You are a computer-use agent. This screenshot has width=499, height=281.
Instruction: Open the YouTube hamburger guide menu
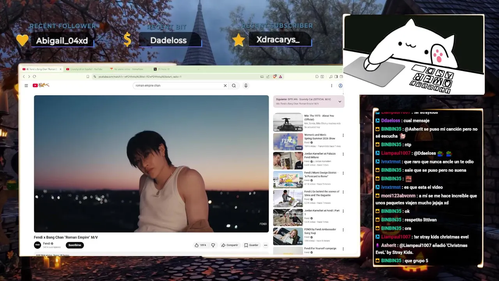(26, 85)
